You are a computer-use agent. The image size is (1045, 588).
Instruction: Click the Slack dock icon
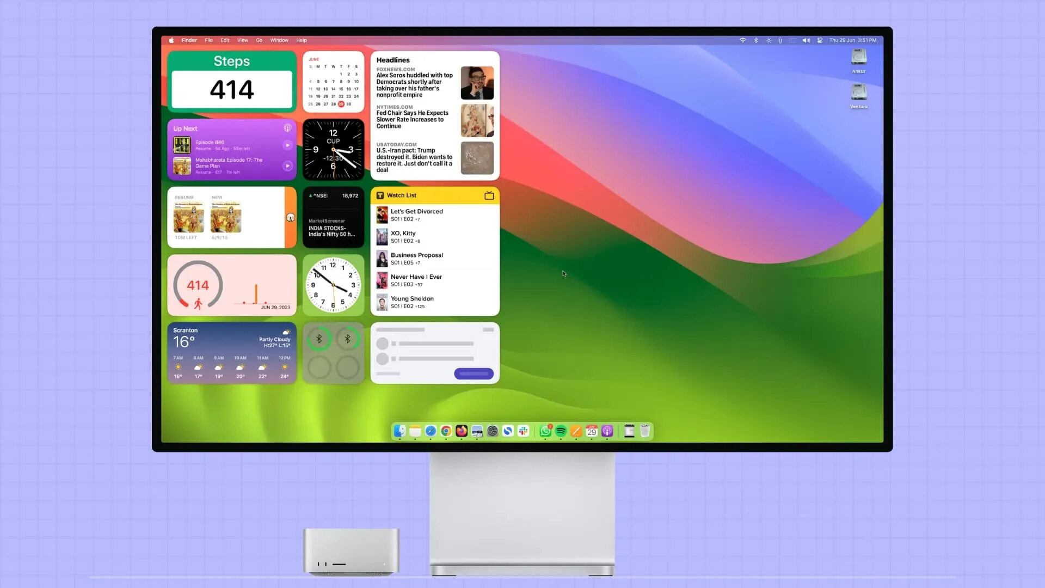pos(524,431)
